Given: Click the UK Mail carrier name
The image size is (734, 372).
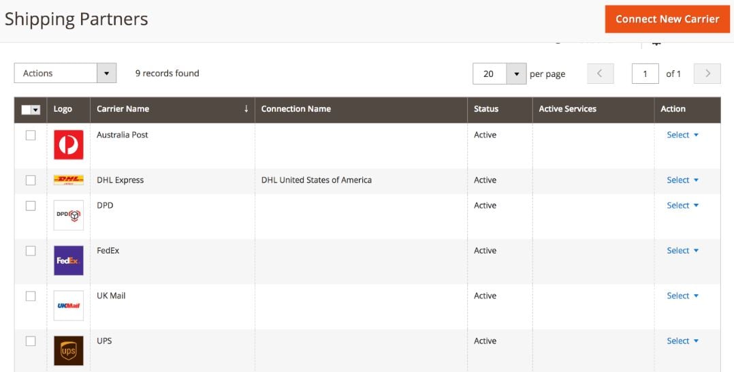Looking at the screenshot, I should coord(111,296).
